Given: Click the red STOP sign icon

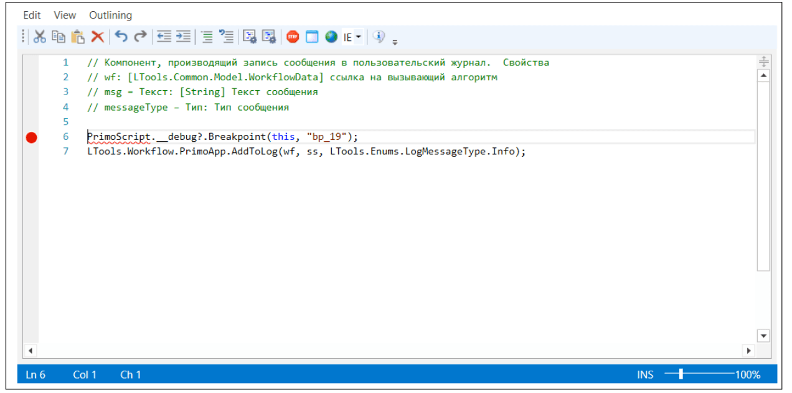Looking at the screenshot, I should click(x=293, y=37).
